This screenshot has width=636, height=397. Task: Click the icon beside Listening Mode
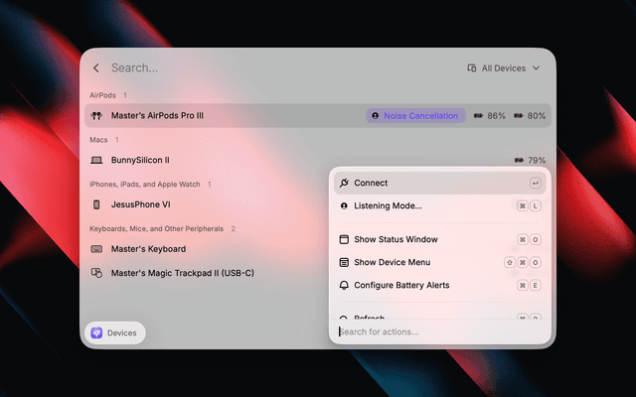click(344, 205)
